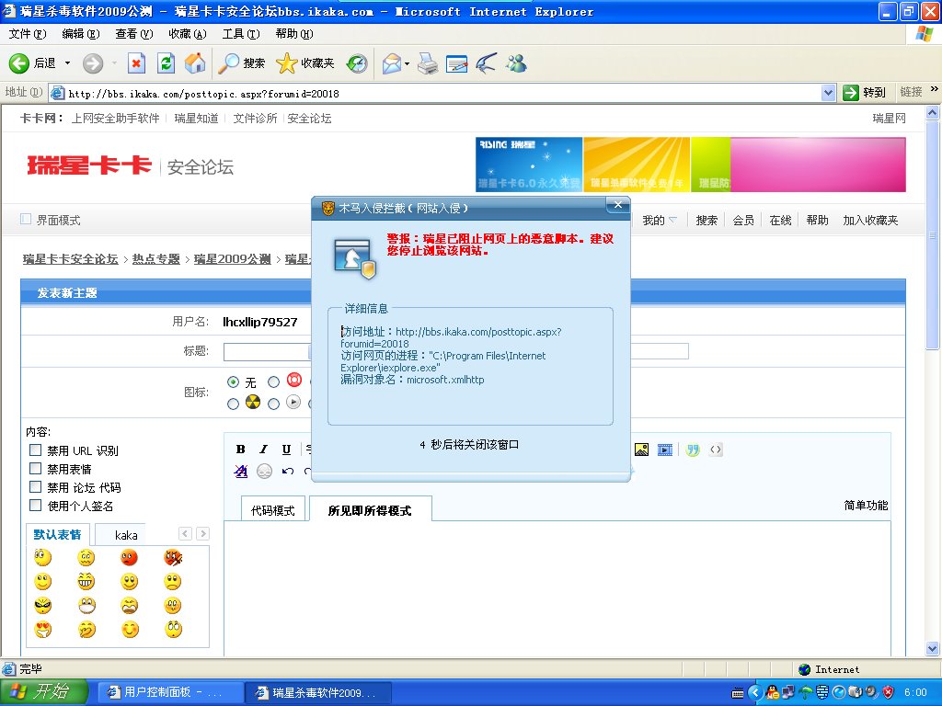942x706 pixels.
Task: Apply Italic formatting in editor
Action: click(x=263, y=449)
